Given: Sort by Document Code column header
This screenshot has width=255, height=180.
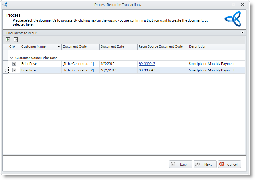Looking at the screenshot, I should (80, 47).
